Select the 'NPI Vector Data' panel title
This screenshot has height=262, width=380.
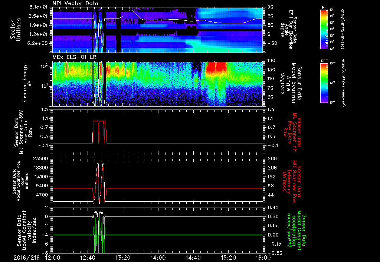(x=75, y=3)
